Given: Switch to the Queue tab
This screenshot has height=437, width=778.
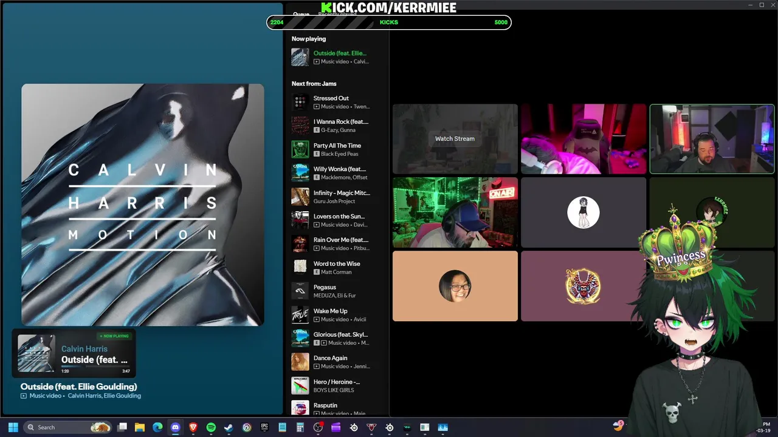Looking at the screenshot, I should pos(301,14).
